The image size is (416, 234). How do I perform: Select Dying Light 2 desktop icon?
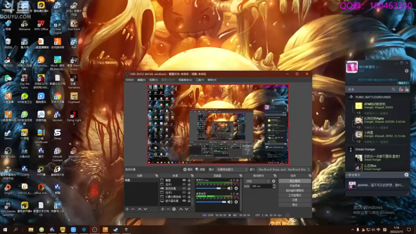click(x=74, y=118)
